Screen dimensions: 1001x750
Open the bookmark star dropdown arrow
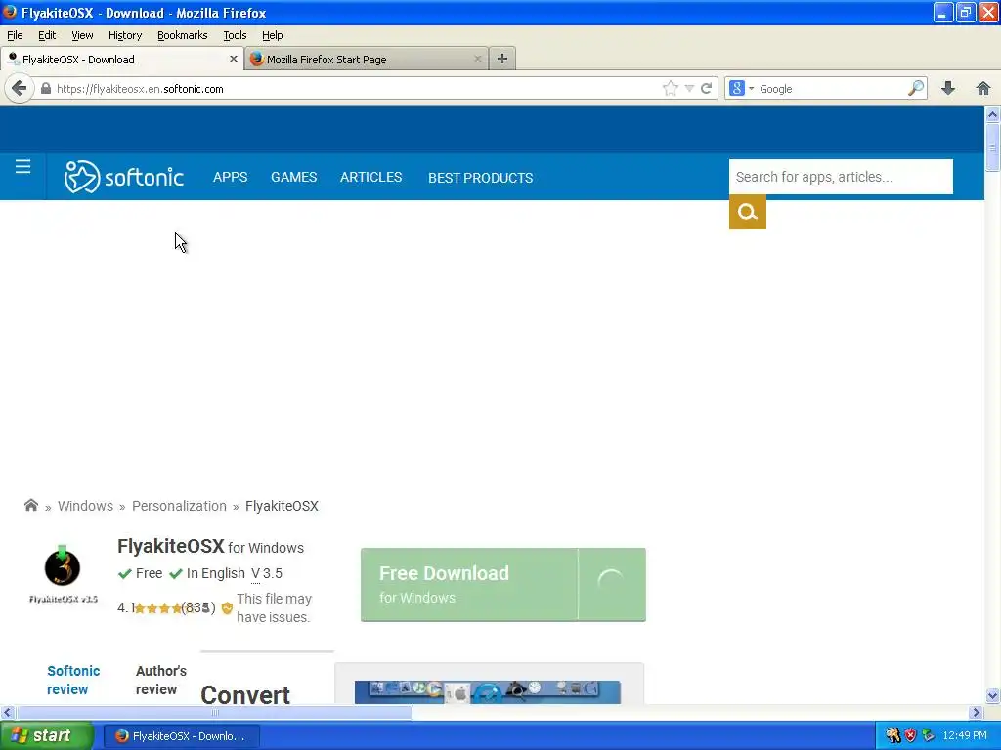click(689, 89)
